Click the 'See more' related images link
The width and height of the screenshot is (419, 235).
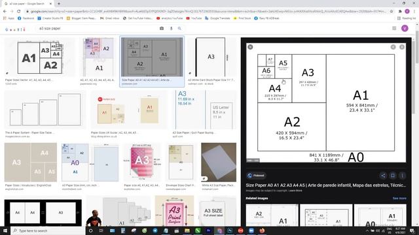tap(399, 198)
